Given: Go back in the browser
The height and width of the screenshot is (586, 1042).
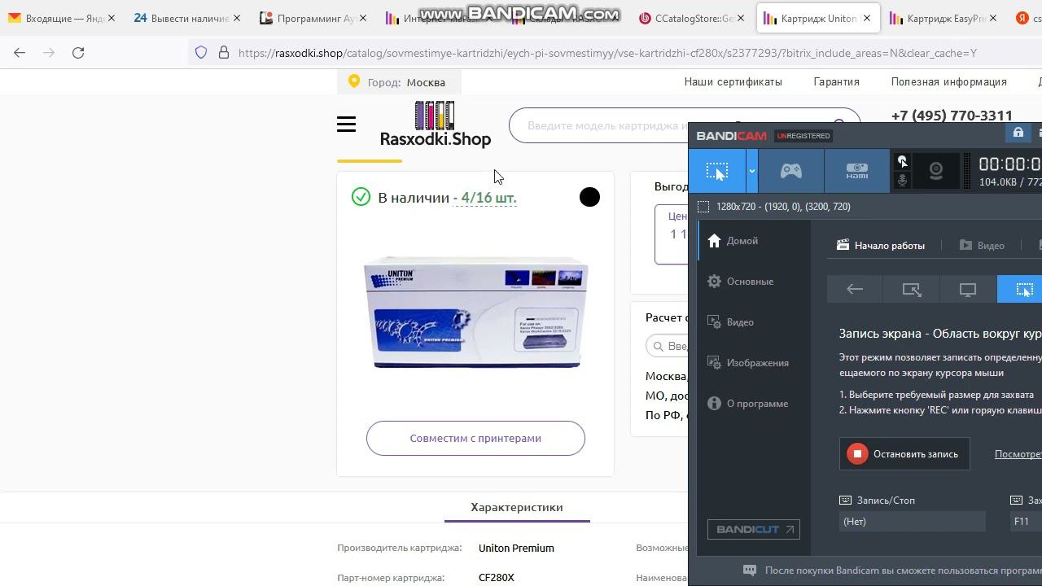Looking at the screenshot, I should pyautogui.click(x=20, y=53).
